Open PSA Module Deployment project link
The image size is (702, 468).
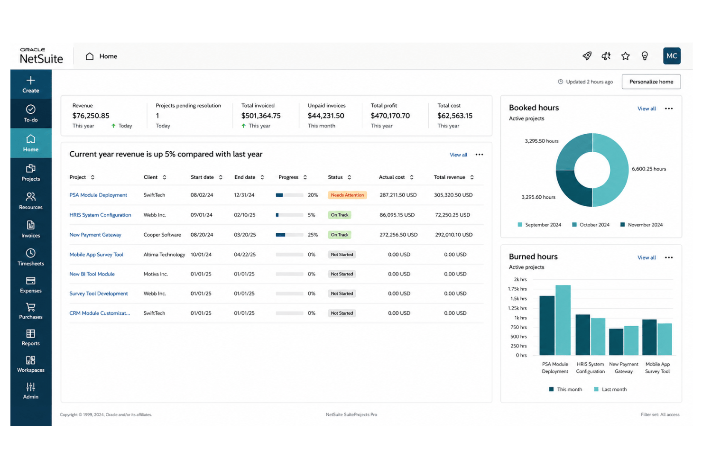98,195
